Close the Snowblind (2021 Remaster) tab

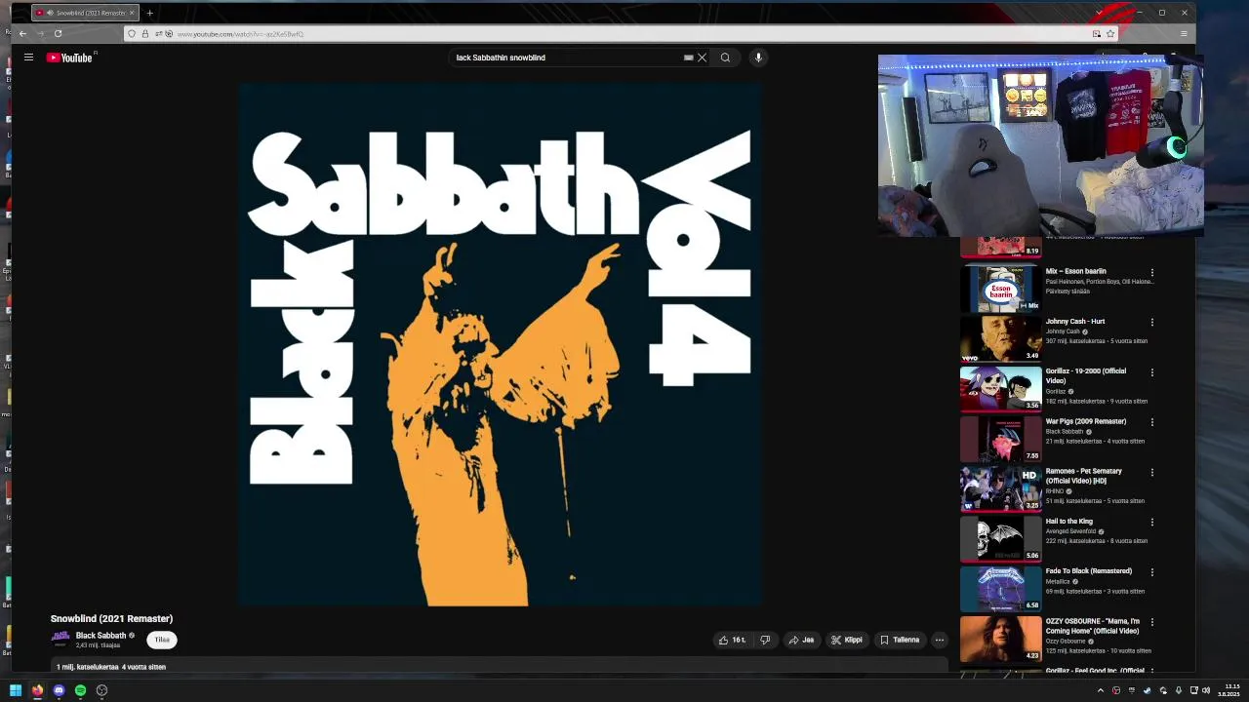pyautogui.click(x=132, y=13)
